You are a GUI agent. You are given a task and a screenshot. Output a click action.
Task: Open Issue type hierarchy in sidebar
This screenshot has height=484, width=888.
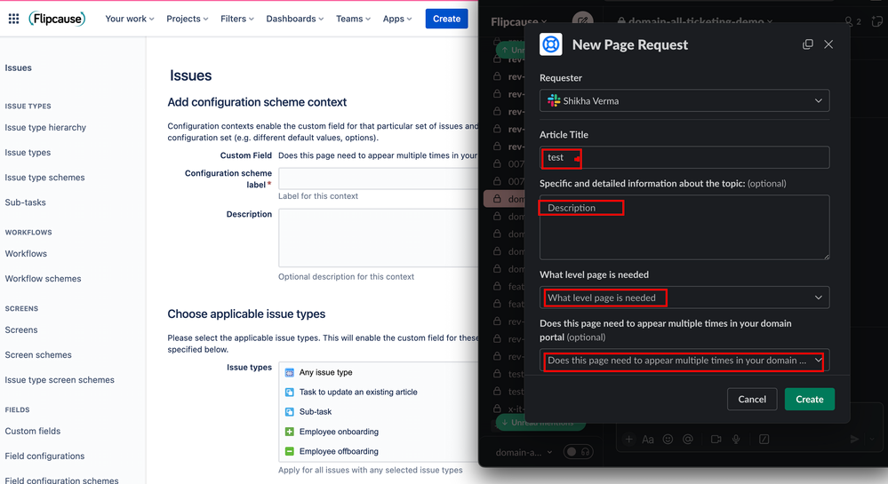coord(45,127)
